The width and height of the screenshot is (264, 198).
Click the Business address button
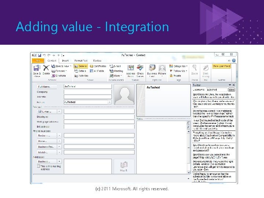point(47,161)
